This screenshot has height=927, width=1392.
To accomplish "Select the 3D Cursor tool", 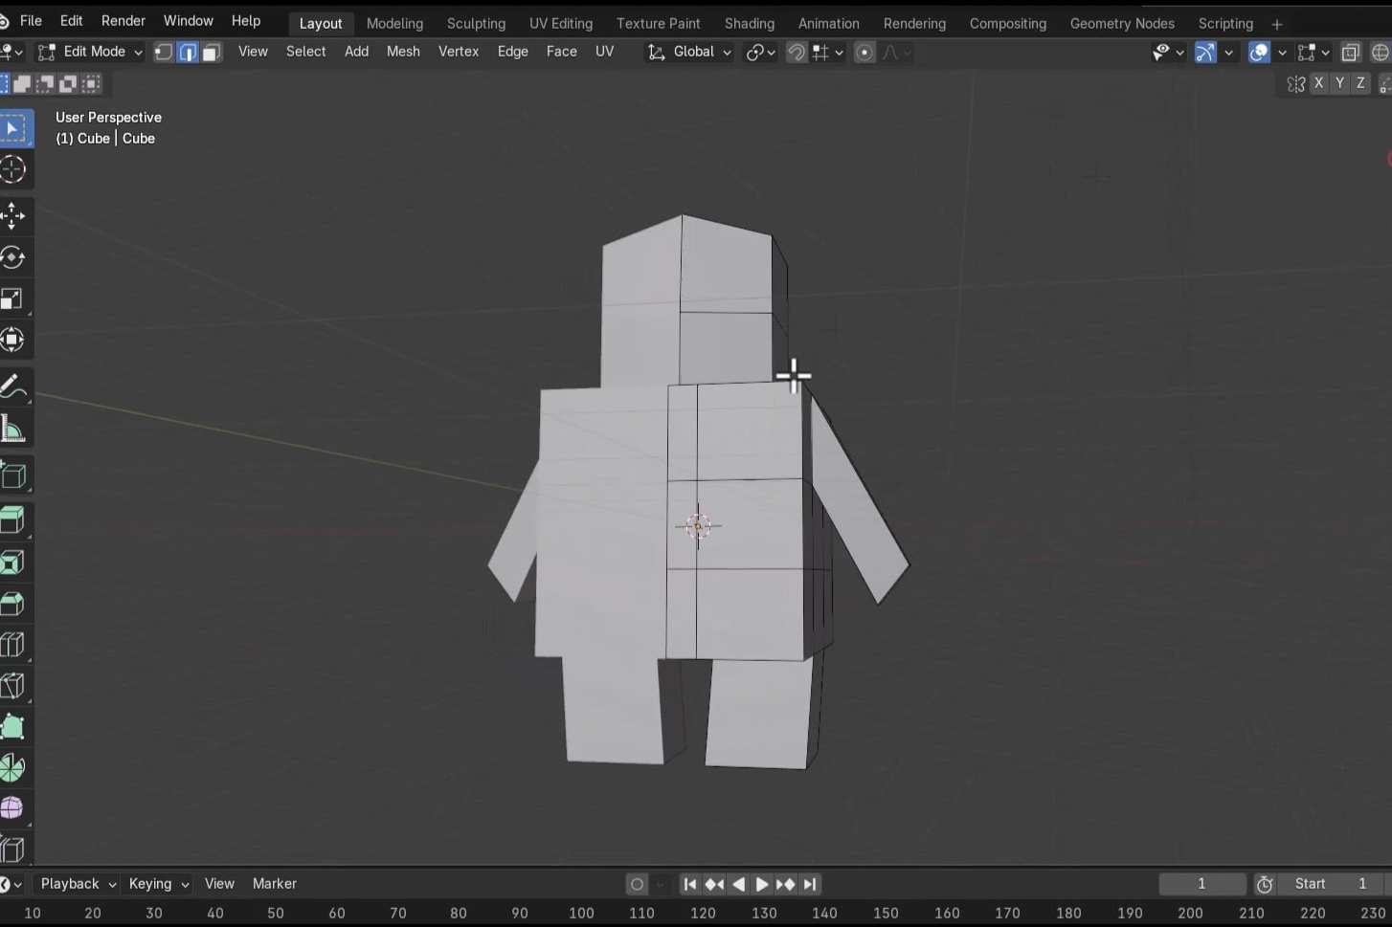I will (x=13, y=170).
